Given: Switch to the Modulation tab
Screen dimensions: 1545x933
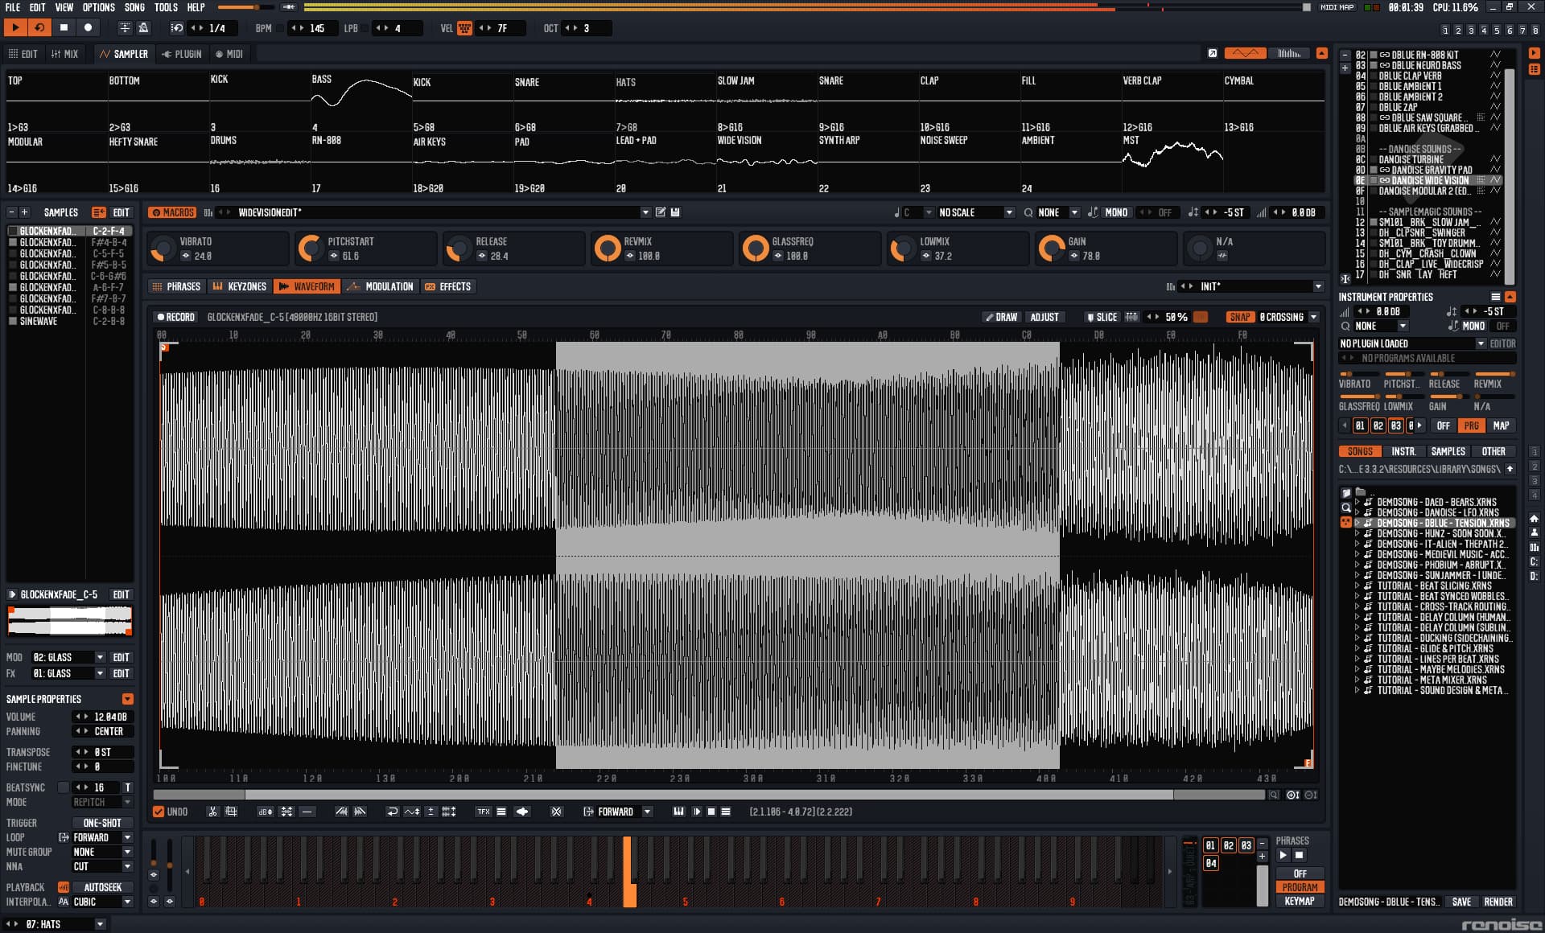Looking at the screenshot, I should pyautogui.click(x=380, y=286).
